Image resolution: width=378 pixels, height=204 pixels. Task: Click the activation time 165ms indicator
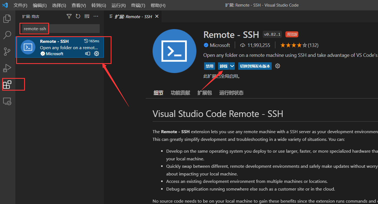[x=92, y=41]
